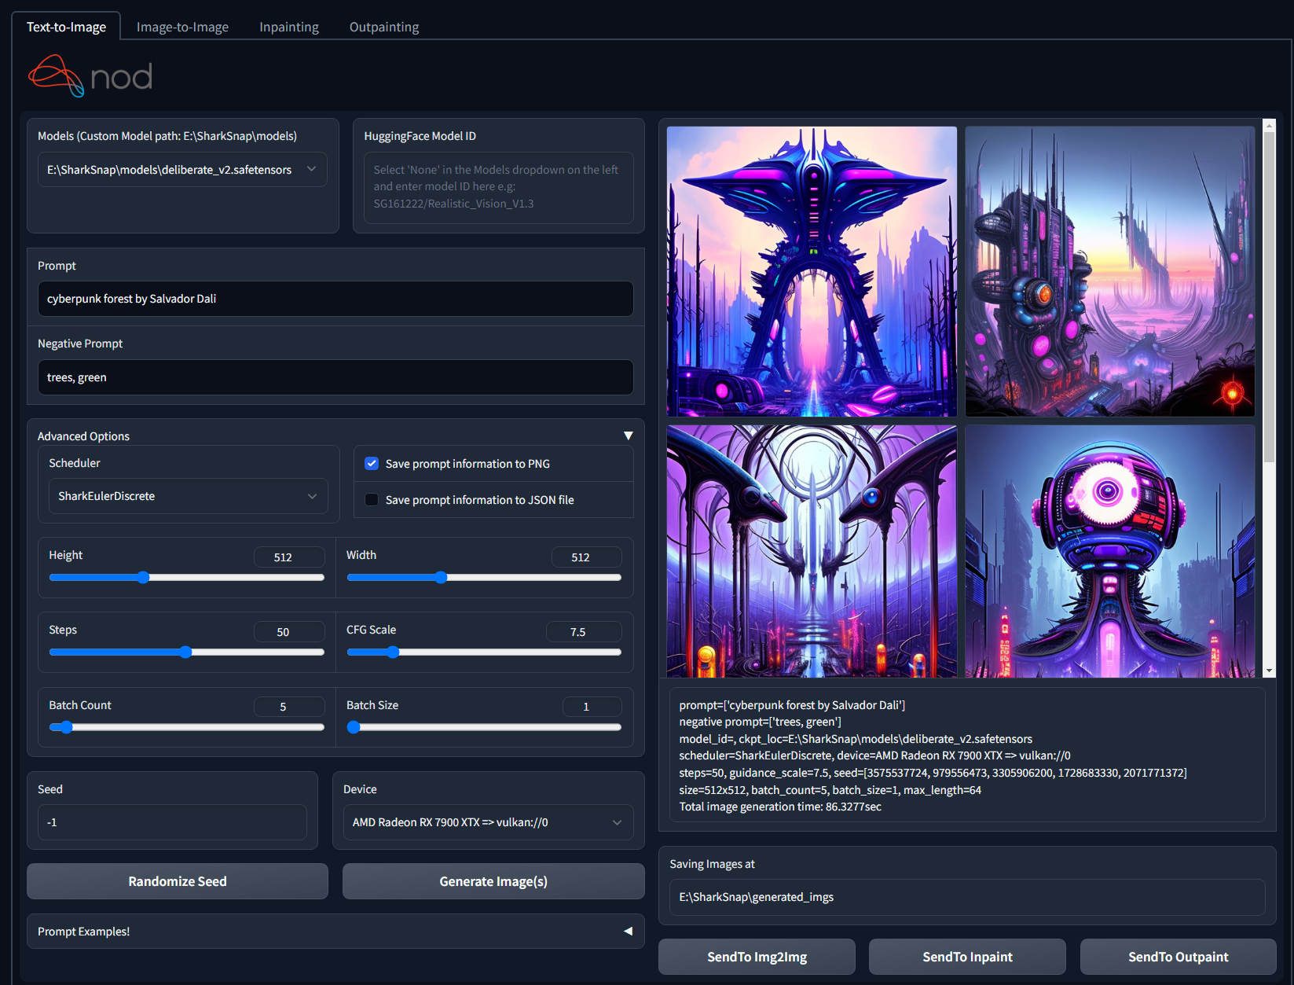Adjust the Width slider
The width and height of the screenshot is (1294, 985).
[484, 577]
